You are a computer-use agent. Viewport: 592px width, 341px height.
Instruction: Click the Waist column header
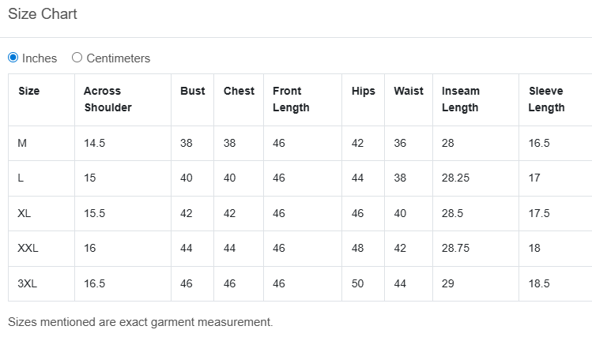click(x=409, y=91)
